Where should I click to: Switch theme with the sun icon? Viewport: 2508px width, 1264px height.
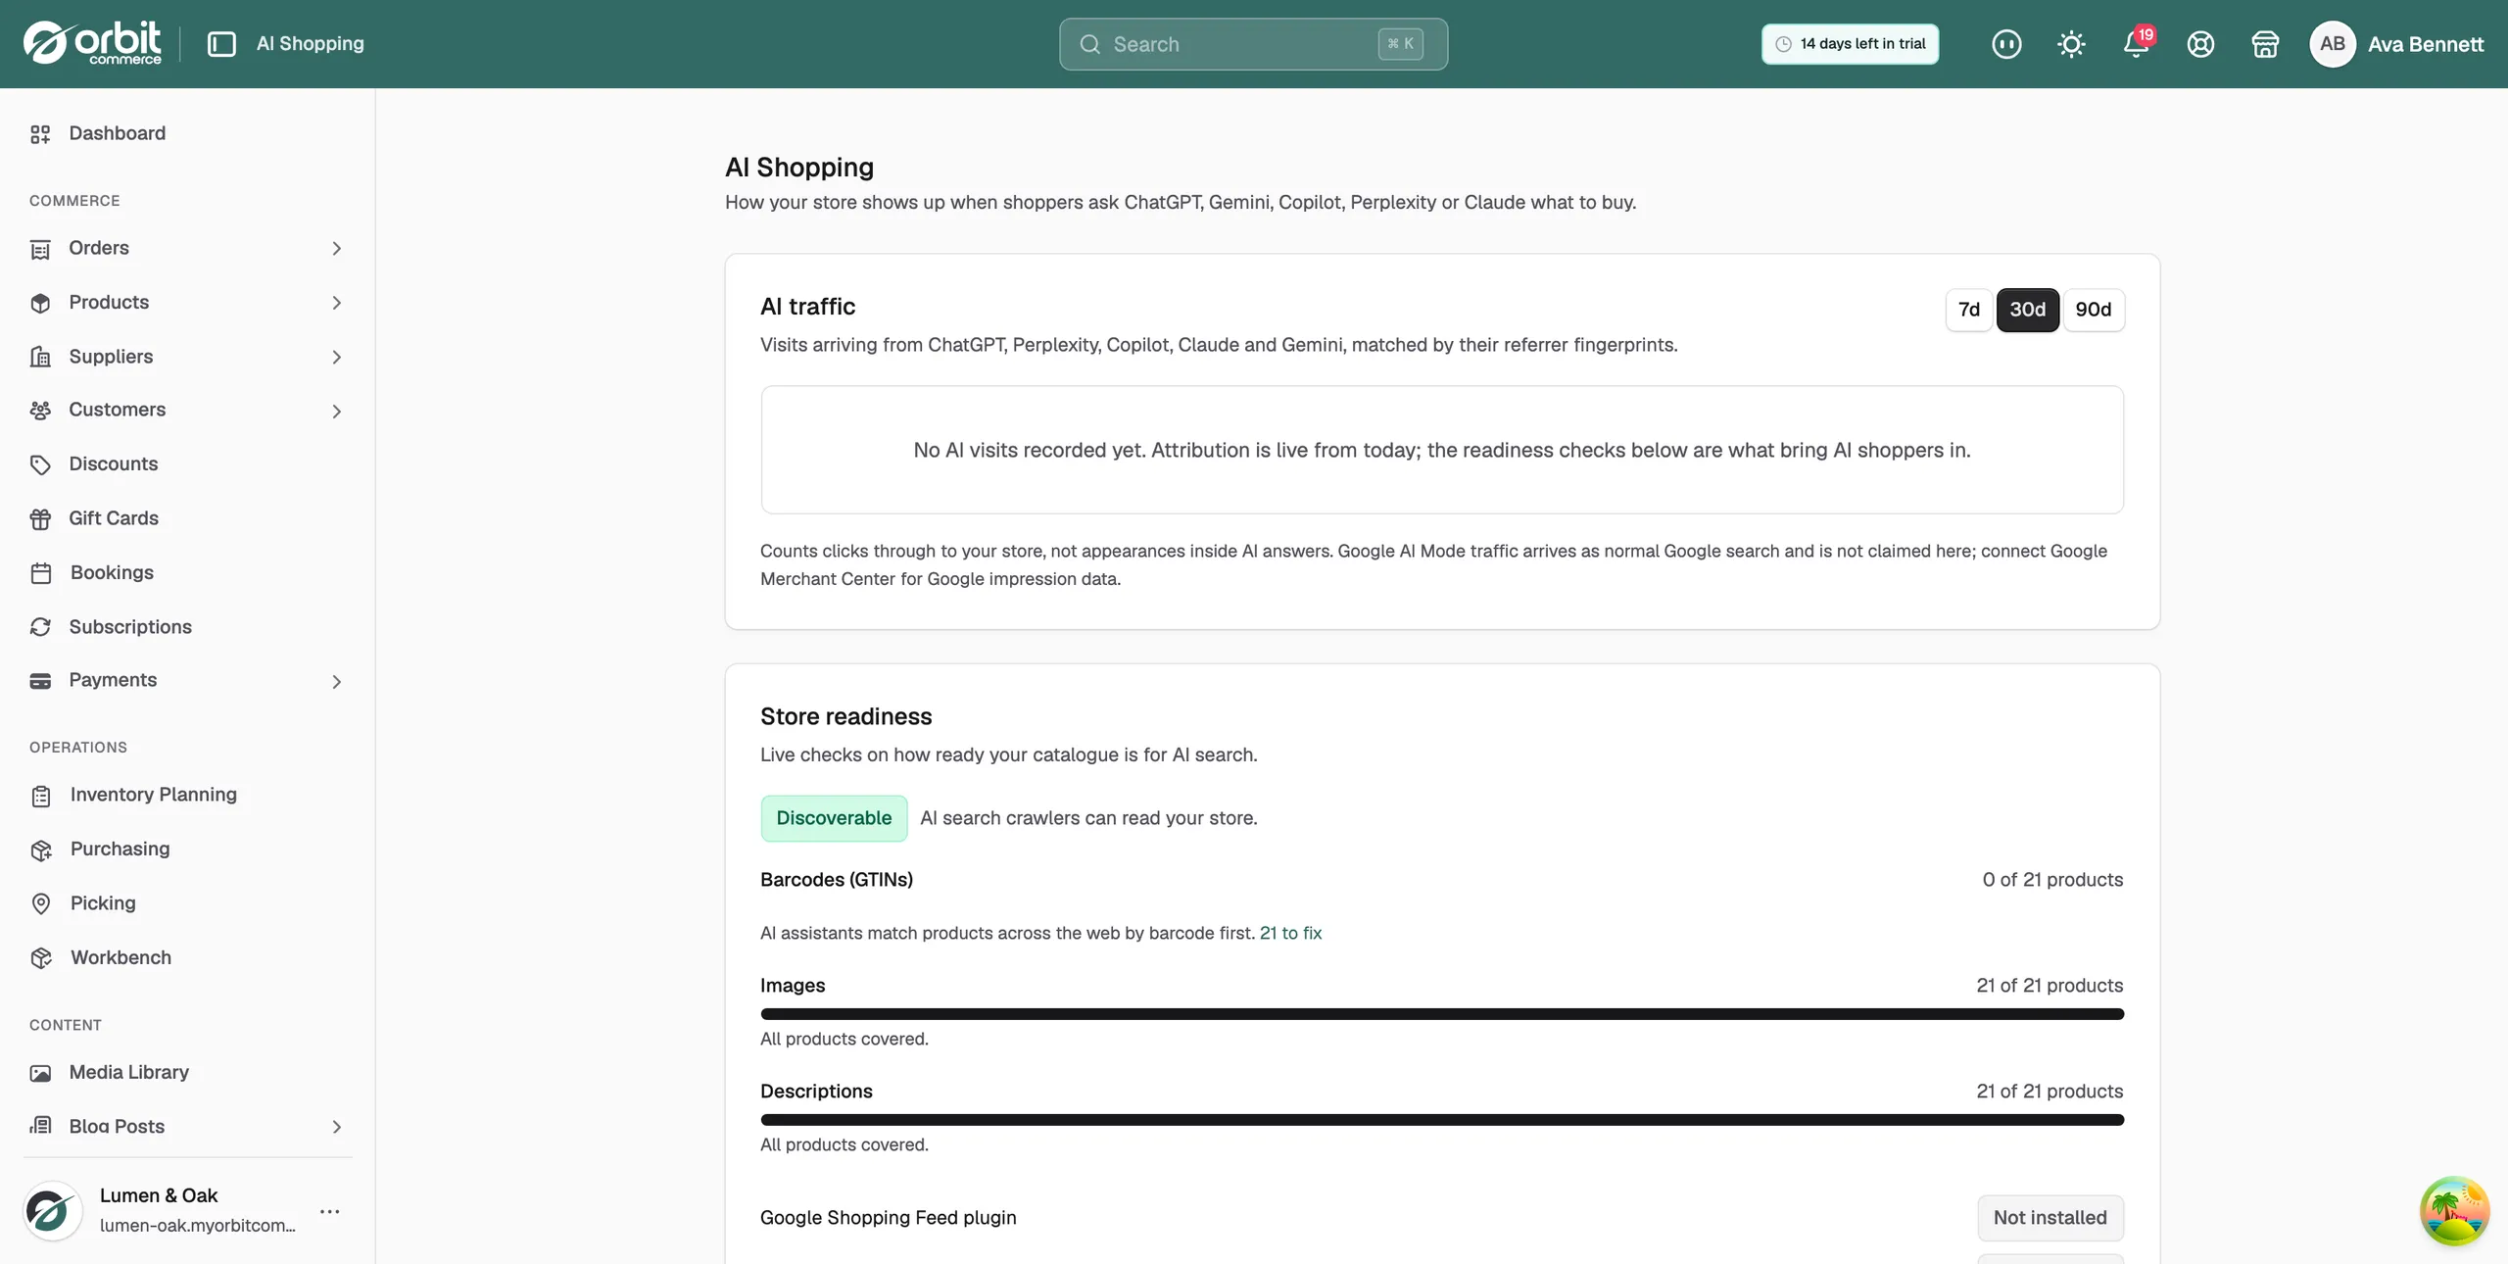pos(2071,44)
